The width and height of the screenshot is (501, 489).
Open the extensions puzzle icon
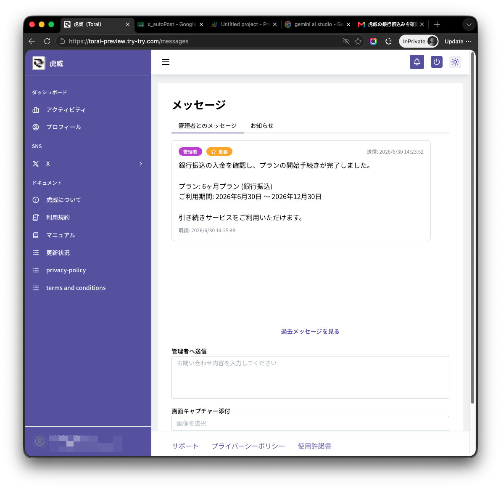pyautogui.click(x=388, y=41)
